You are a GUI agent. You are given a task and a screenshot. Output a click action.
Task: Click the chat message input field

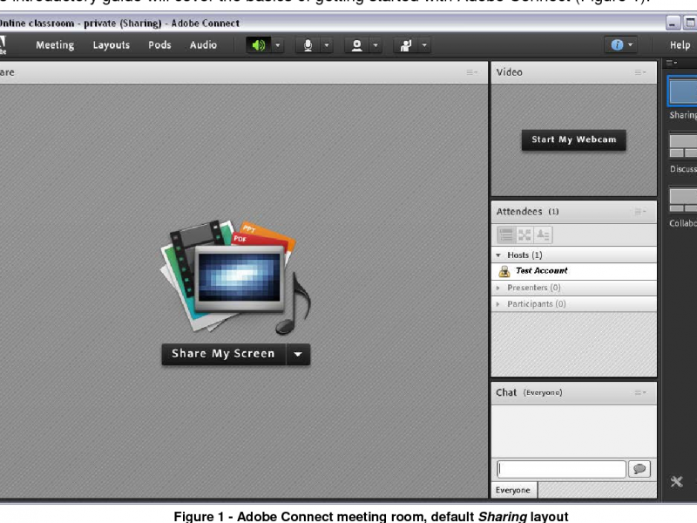(x=561, y=469)
